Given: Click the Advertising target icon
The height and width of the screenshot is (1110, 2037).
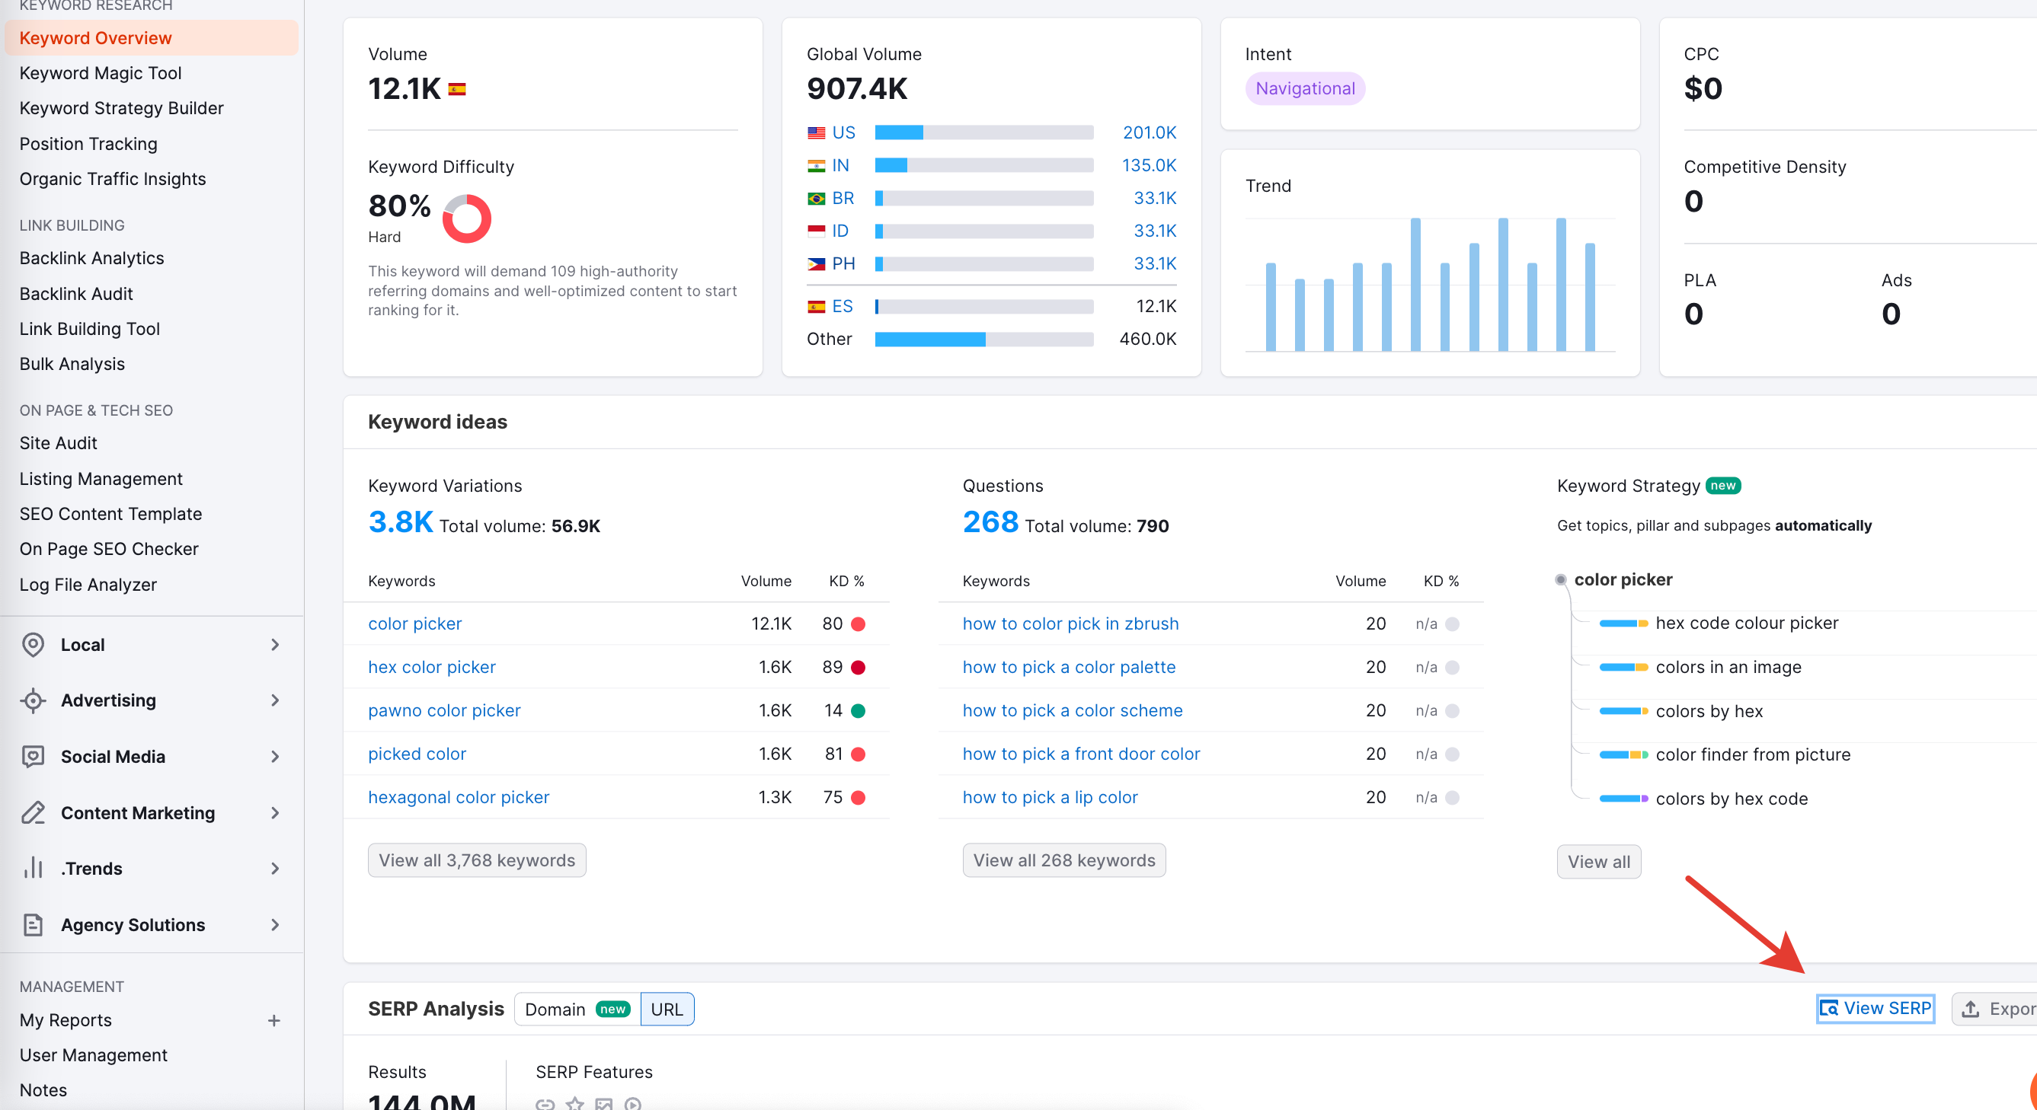Looking at the screenshot, I should pyautogui.click(x=33, y=700).
